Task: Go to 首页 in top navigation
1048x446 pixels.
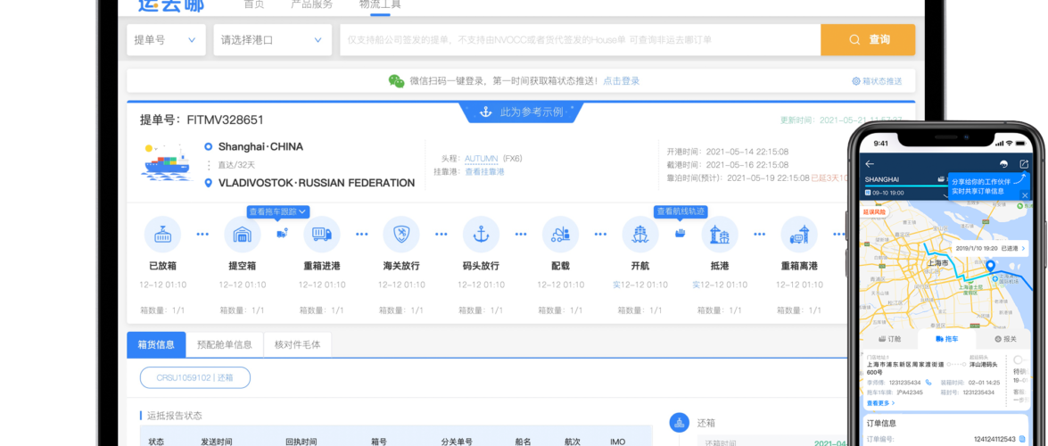Action: pyautogui.click(x=253, y=4)
